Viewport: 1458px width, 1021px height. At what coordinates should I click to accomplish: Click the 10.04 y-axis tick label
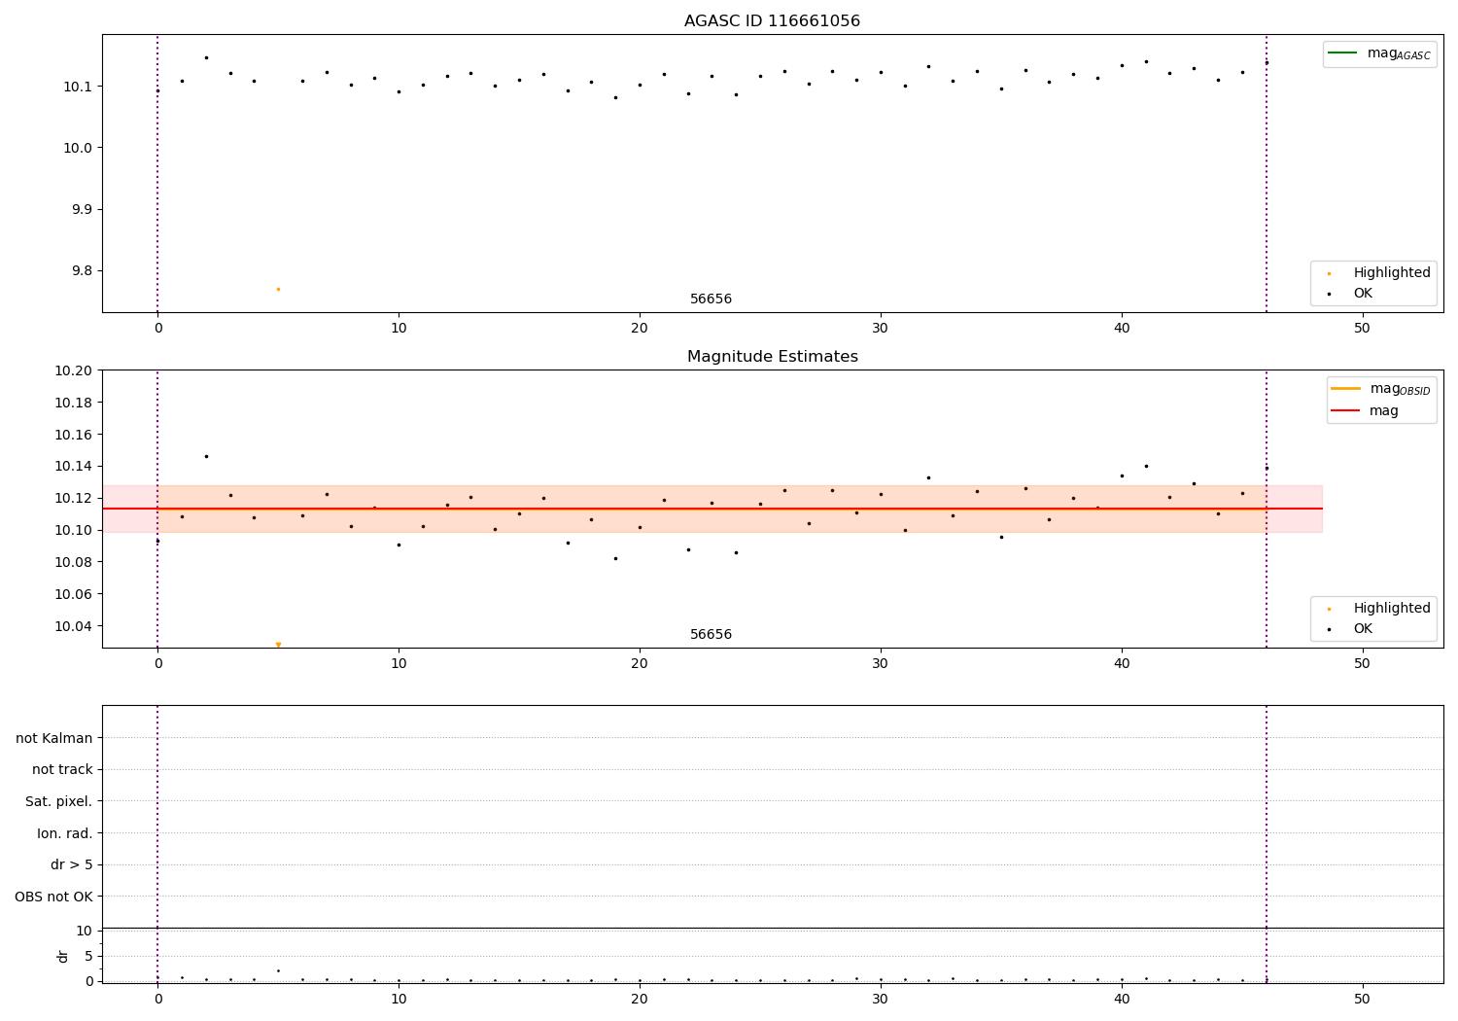coord(73,626)
